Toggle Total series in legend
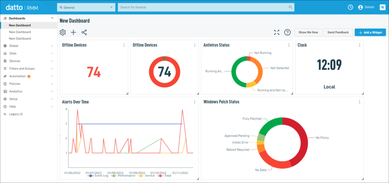The image size is (389, 183). coord(164,175)
